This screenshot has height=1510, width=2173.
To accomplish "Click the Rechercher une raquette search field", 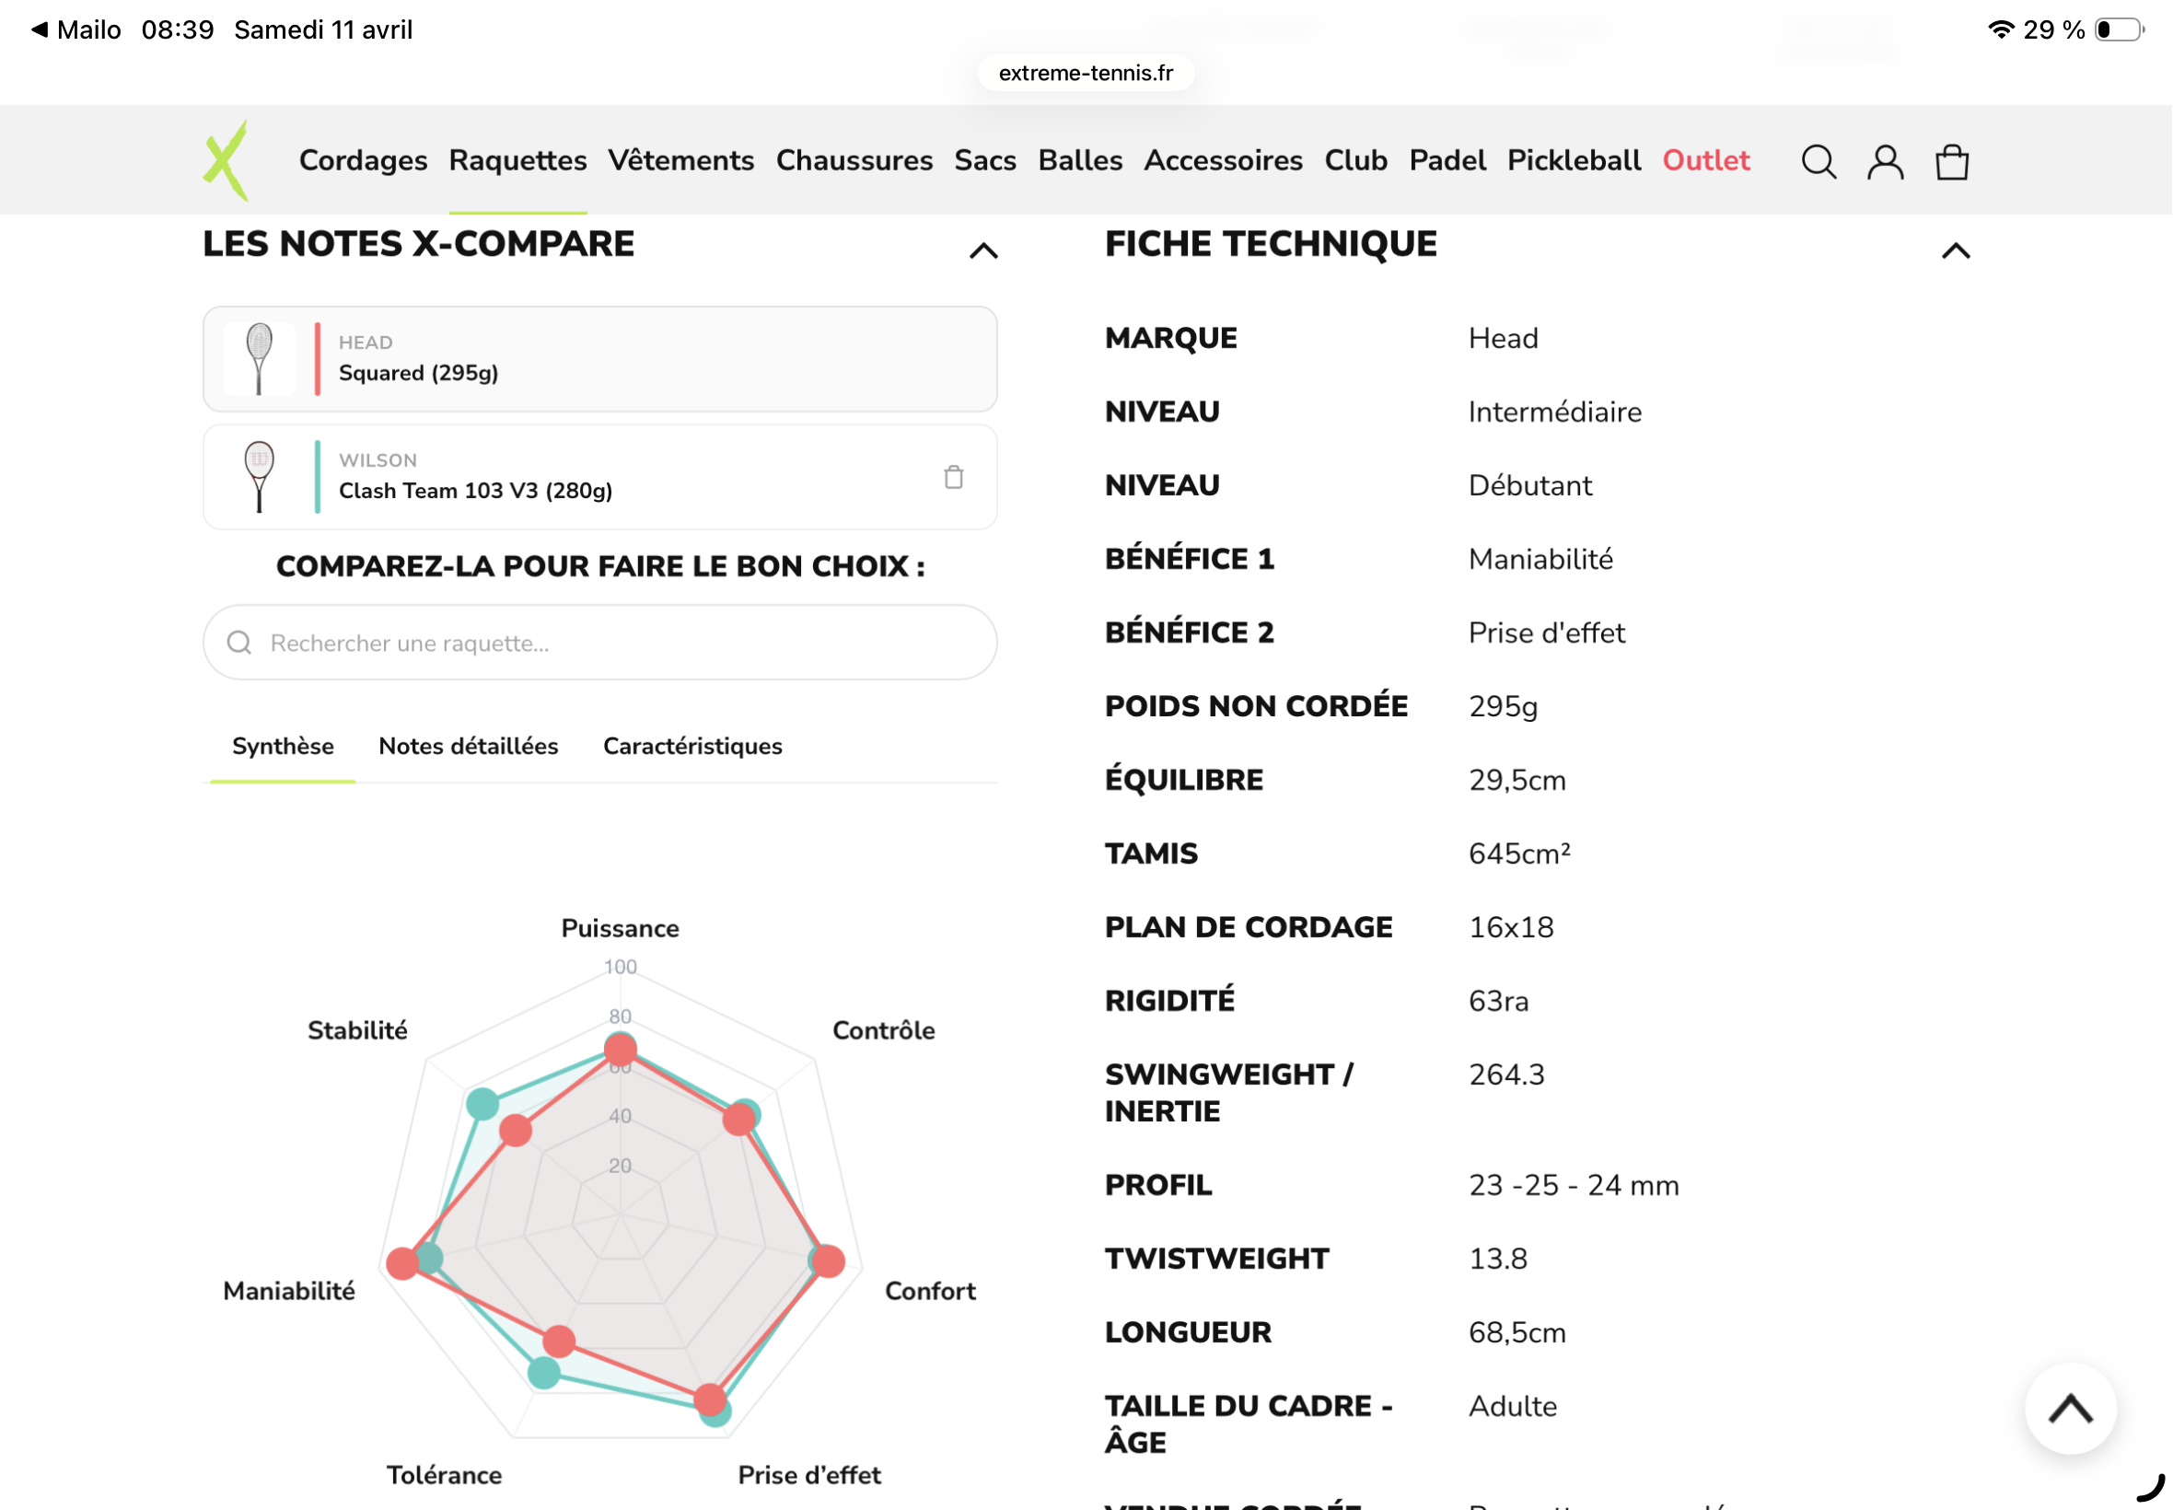I will click(x=599, y=644).
